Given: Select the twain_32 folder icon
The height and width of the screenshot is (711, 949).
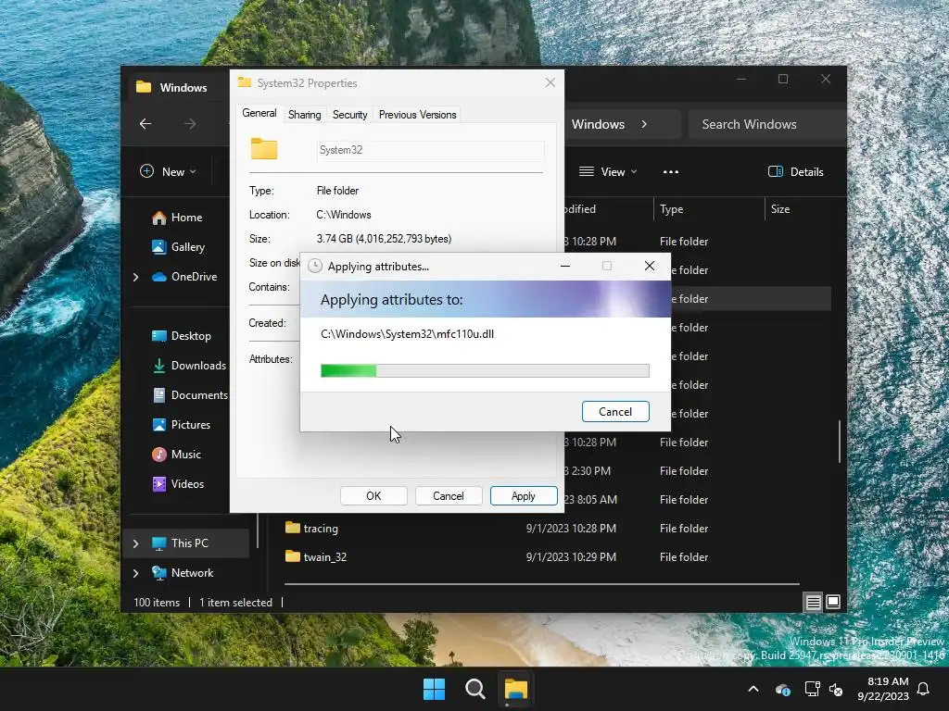Looking at the screenshot, I should pyautogui.click(x=293, y=556).
